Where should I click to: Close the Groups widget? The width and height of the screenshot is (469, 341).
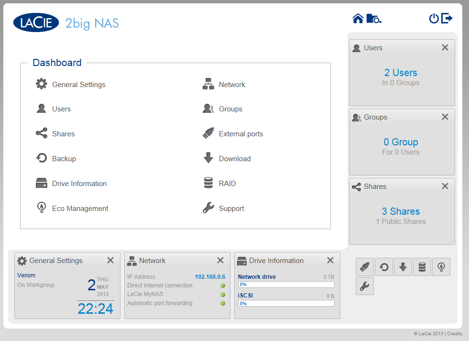[445, 117]
